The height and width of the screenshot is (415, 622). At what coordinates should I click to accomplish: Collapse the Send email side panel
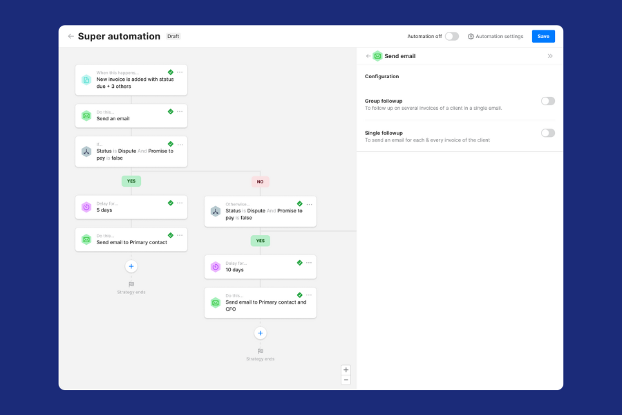click(550, 56)
